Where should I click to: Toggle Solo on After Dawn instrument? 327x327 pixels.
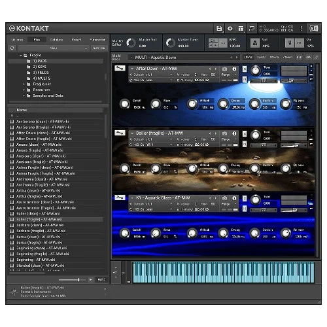coord(245,69)
